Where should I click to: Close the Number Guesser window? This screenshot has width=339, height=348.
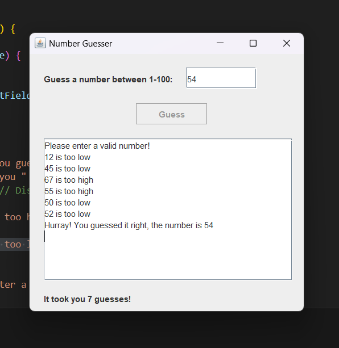click(x=287, y=43)
